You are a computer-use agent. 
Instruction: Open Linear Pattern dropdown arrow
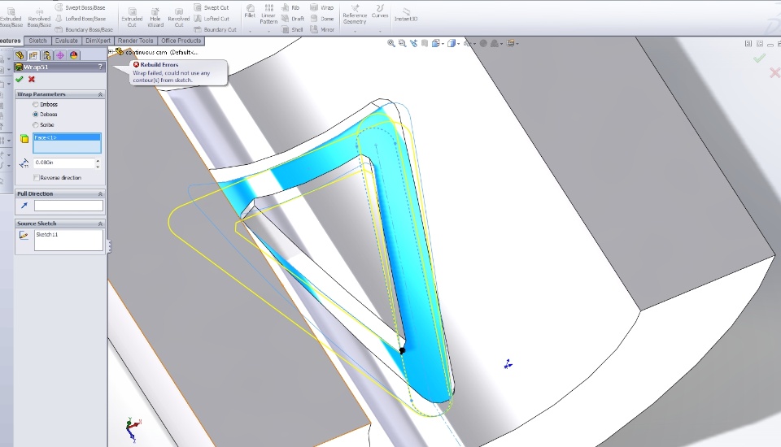[x=268, y=32]
